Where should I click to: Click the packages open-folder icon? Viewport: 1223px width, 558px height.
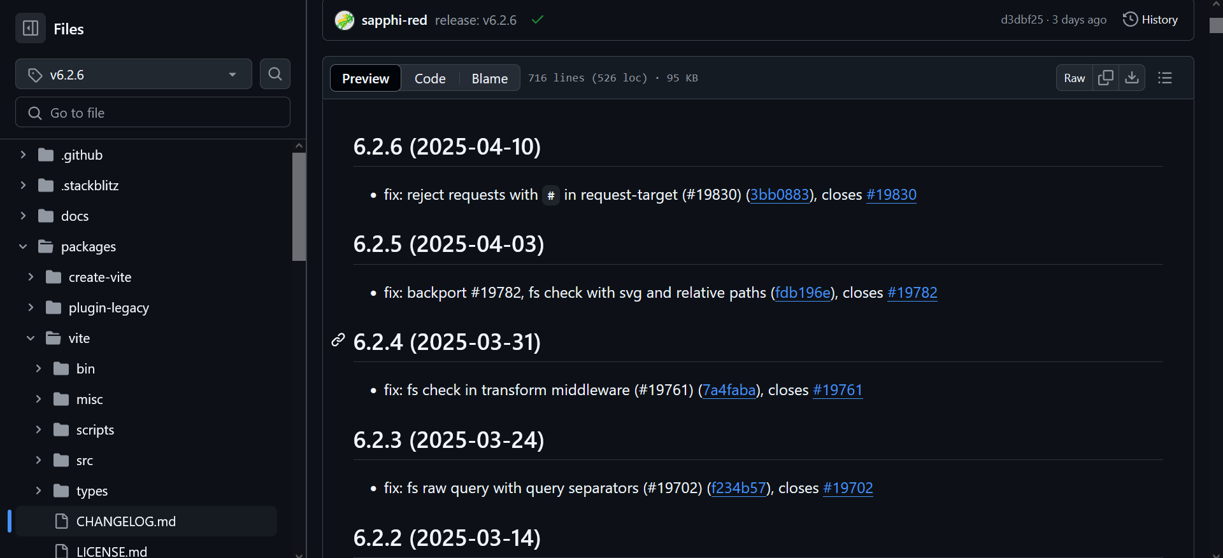46,246
